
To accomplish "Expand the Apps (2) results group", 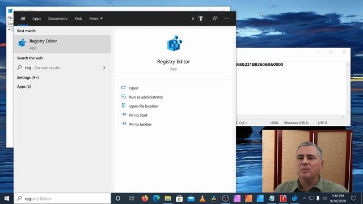I will point(24,87).
